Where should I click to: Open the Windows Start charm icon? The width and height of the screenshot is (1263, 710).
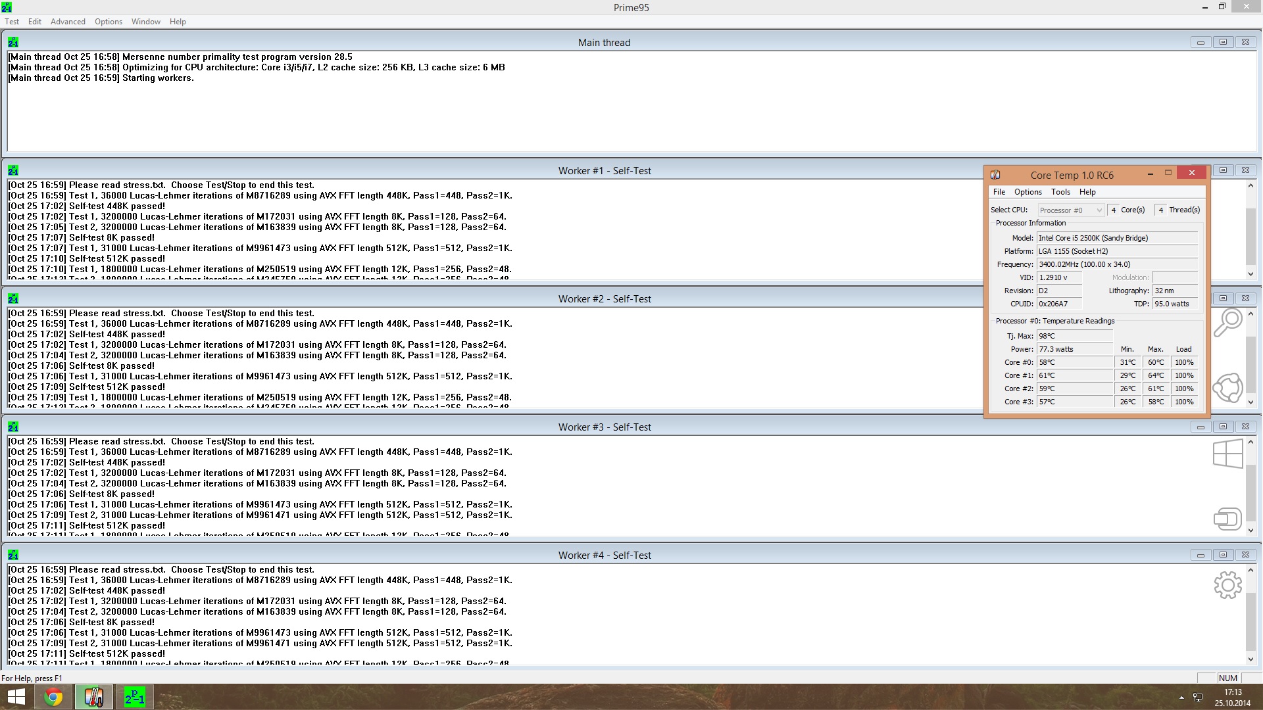1227,454
